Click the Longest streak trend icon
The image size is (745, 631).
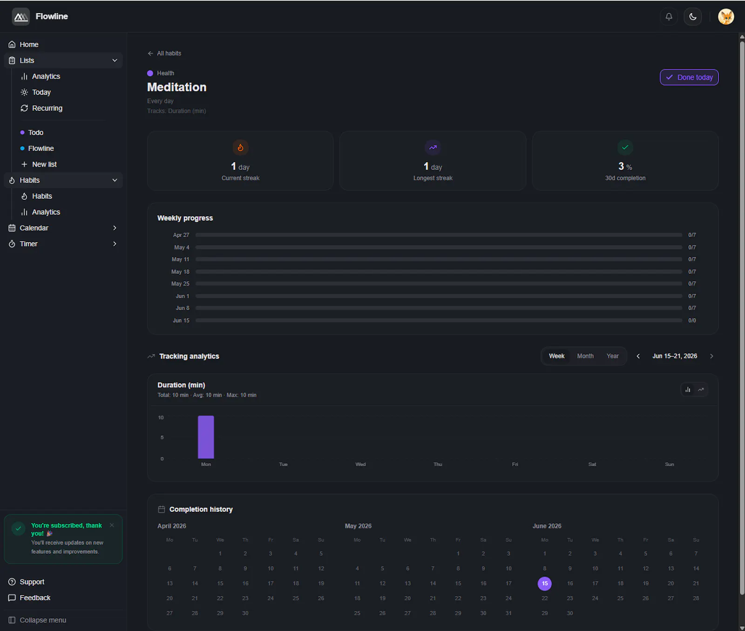pos(433,148)
